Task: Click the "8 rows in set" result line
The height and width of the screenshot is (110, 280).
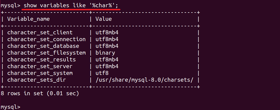Action: coord(40,93)
